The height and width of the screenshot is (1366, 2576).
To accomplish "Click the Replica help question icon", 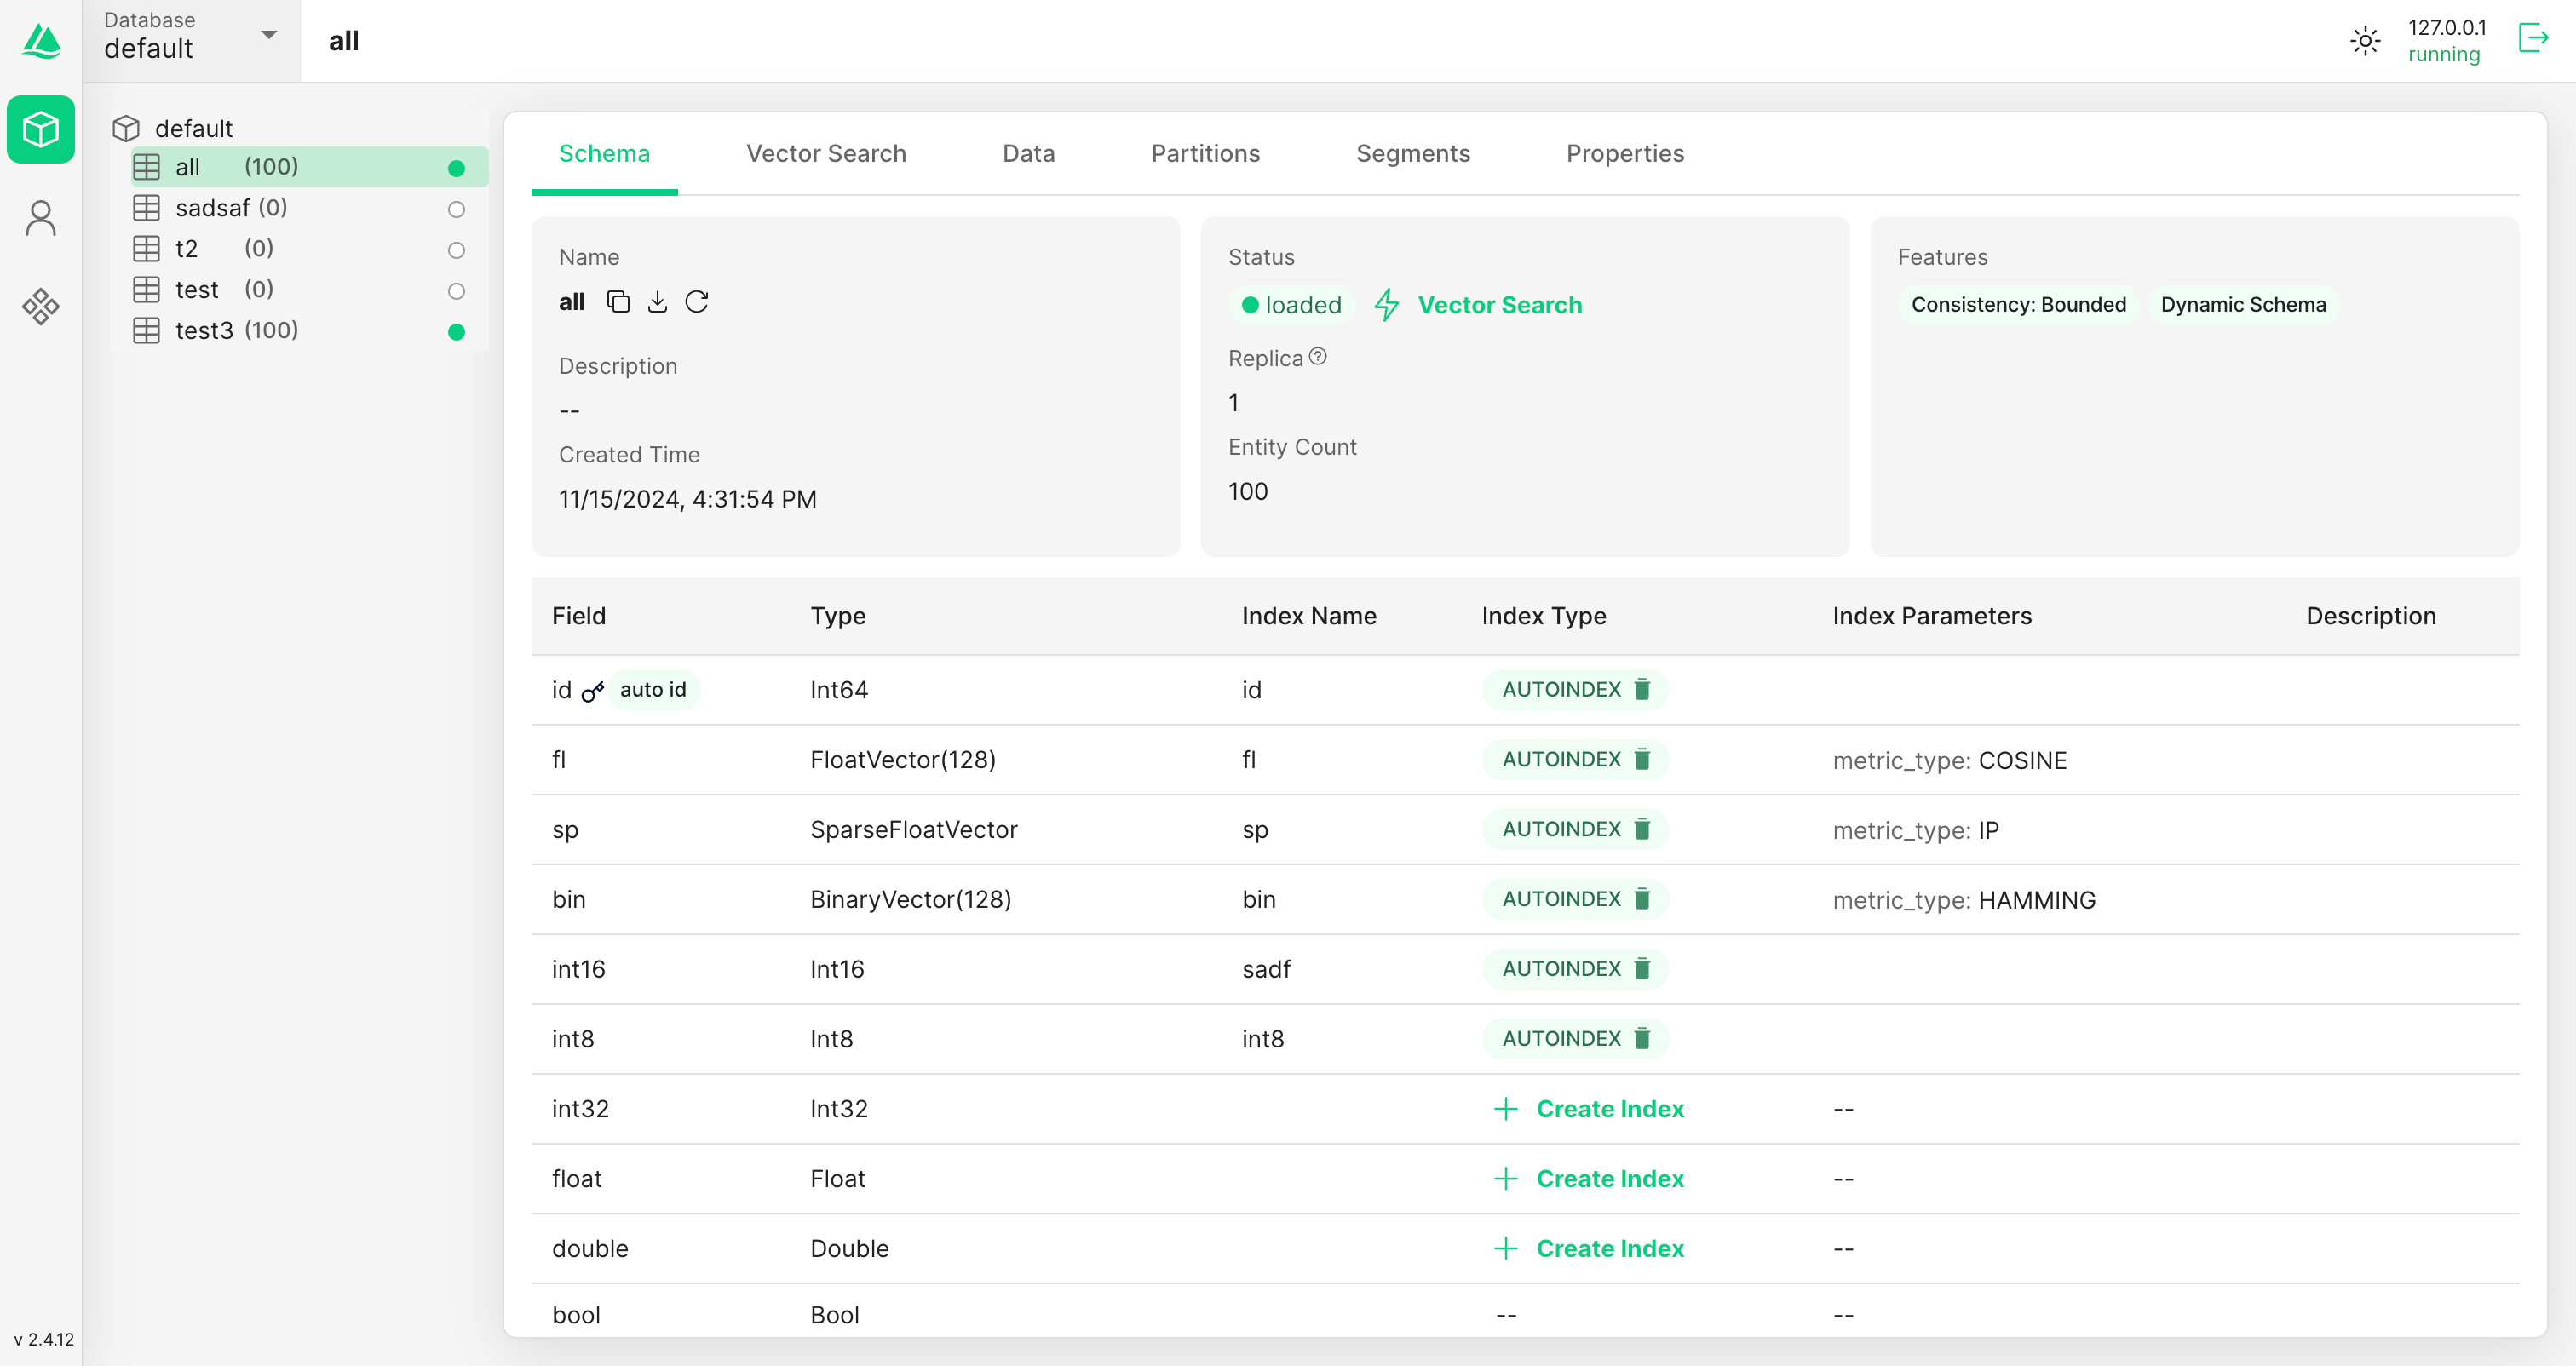I will pyautogui.click(x=1318, y=357).
